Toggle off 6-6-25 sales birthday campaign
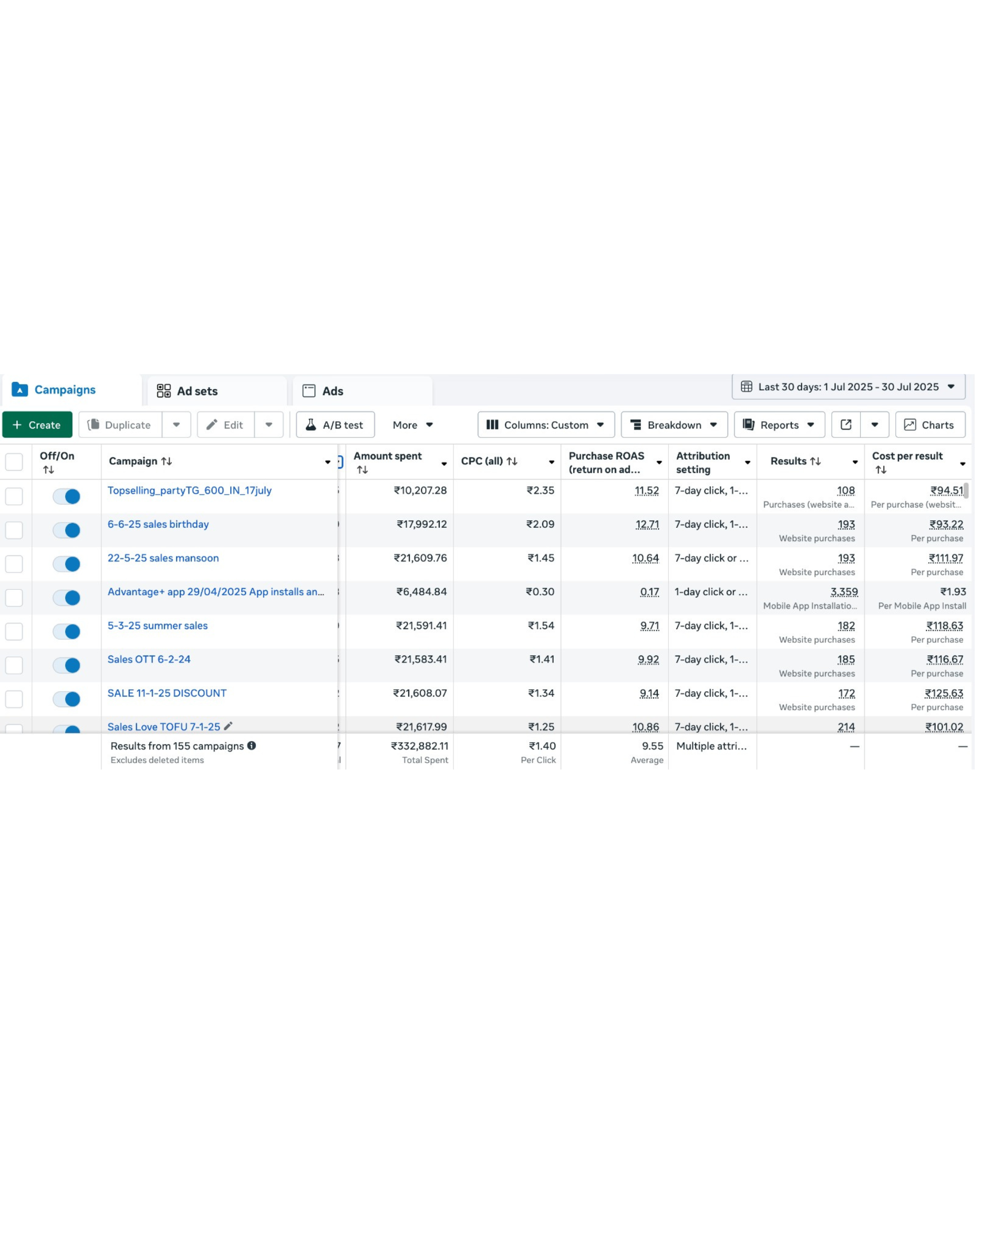Screen dimensions: 993x1241 66,530
